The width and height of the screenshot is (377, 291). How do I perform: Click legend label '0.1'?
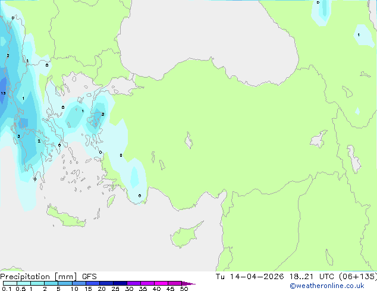coord(7,289)
